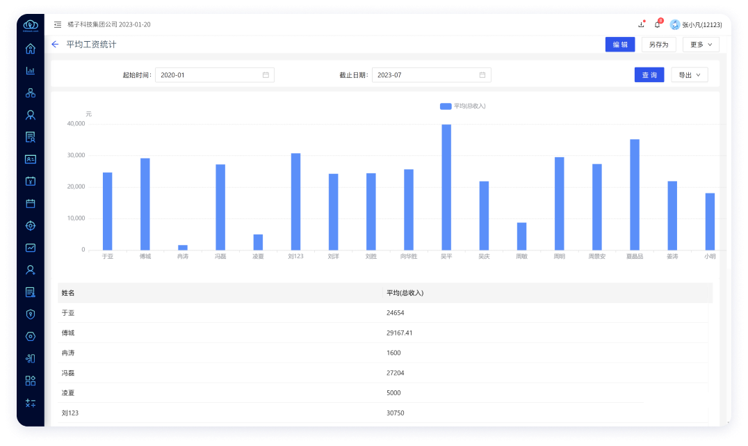
Task: Click the 编辑 edit button
Action: [x=620, y=45]
